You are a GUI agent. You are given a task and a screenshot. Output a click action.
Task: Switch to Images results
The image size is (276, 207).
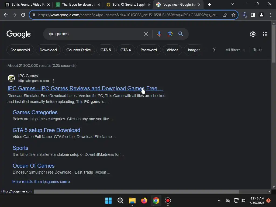click(194, 50)
